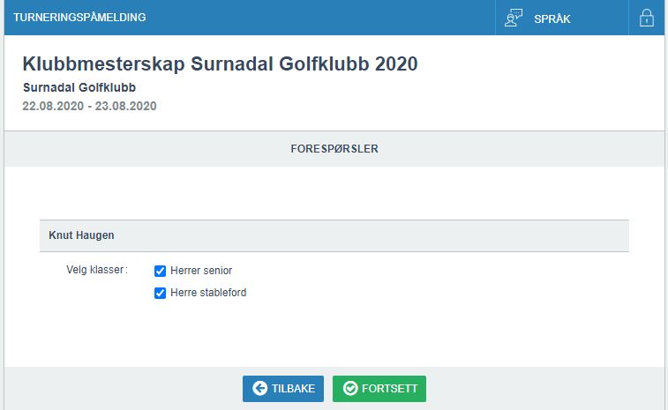
Task: Click the checkmark icon on FORTSETT
Action: (350, 389)
